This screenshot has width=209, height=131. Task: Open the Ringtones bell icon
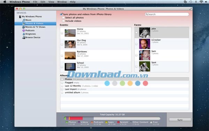pos(24,34)
